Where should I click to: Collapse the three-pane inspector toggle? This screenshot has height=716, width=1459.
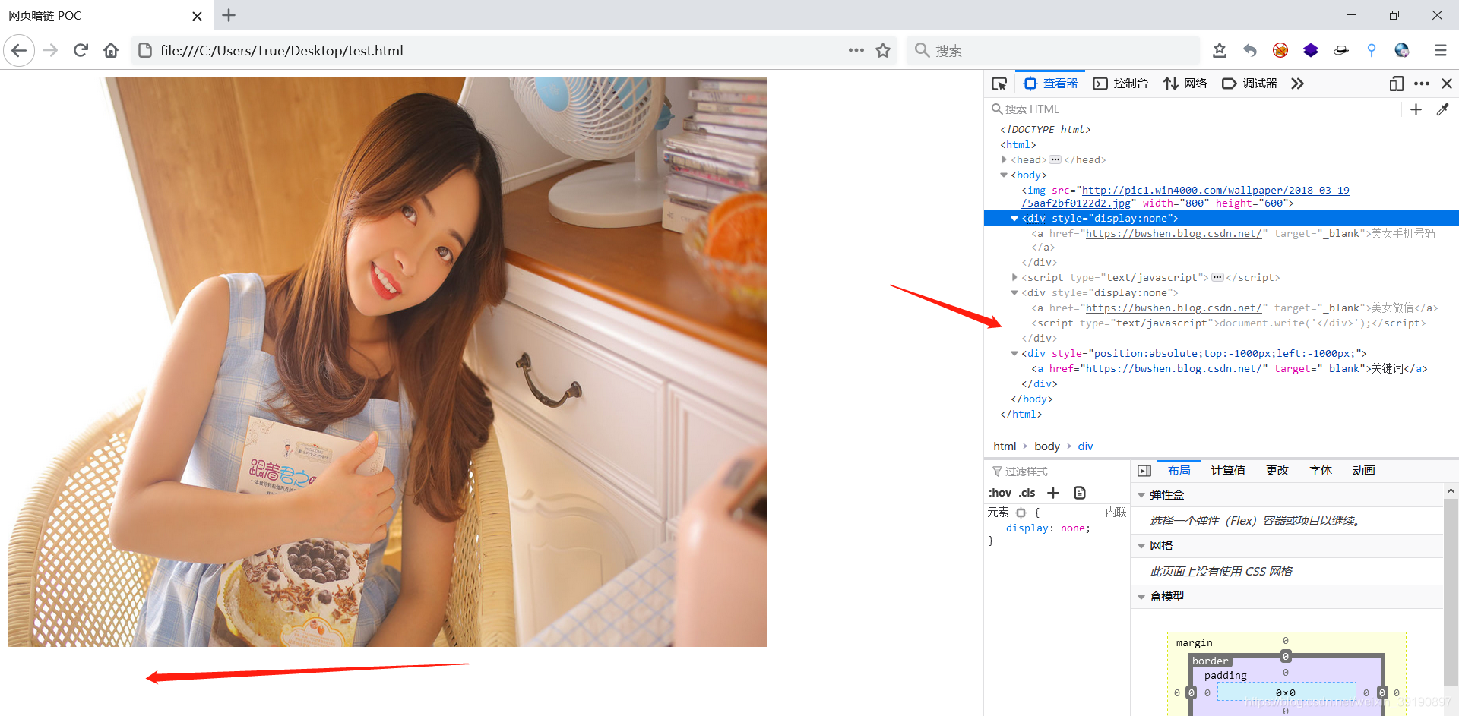[1144, 471]
